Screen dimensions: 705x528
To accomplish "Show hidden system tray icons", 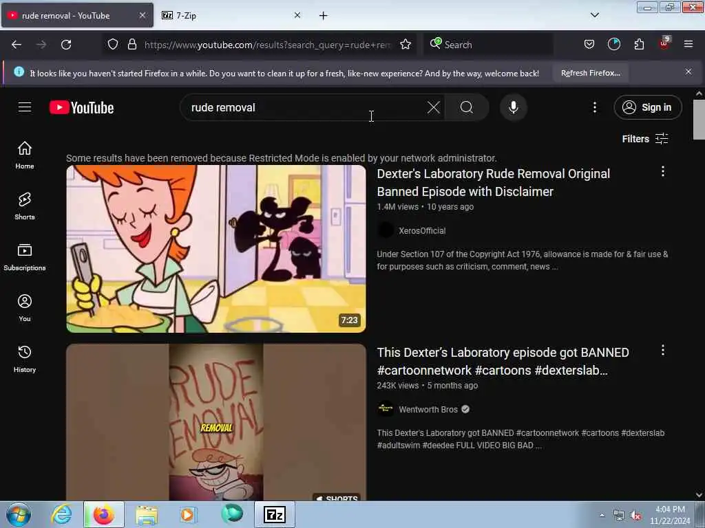I will (602, 515).
